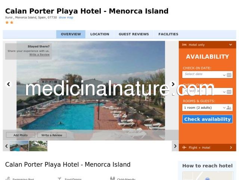
Task: Show previous photo in main gallery
Action: tap(9, 84)
